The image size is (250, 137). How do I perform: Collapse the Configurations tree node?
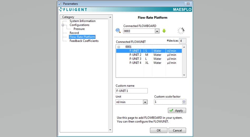point(63,25)
